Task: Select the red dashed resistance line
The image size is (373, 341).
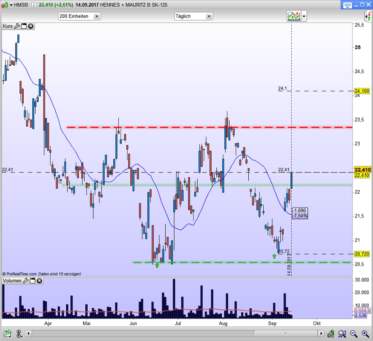Action: [x=209, y=127]
